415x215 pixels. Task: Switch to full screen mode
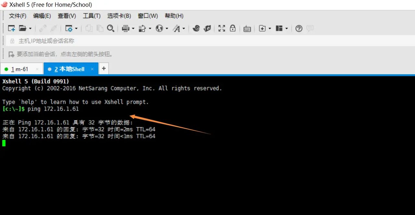pos(221,28)
